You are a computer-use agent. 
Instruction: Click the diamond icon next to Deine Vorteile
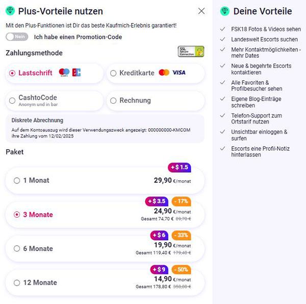pyautogui.click(x=225, y=11)
